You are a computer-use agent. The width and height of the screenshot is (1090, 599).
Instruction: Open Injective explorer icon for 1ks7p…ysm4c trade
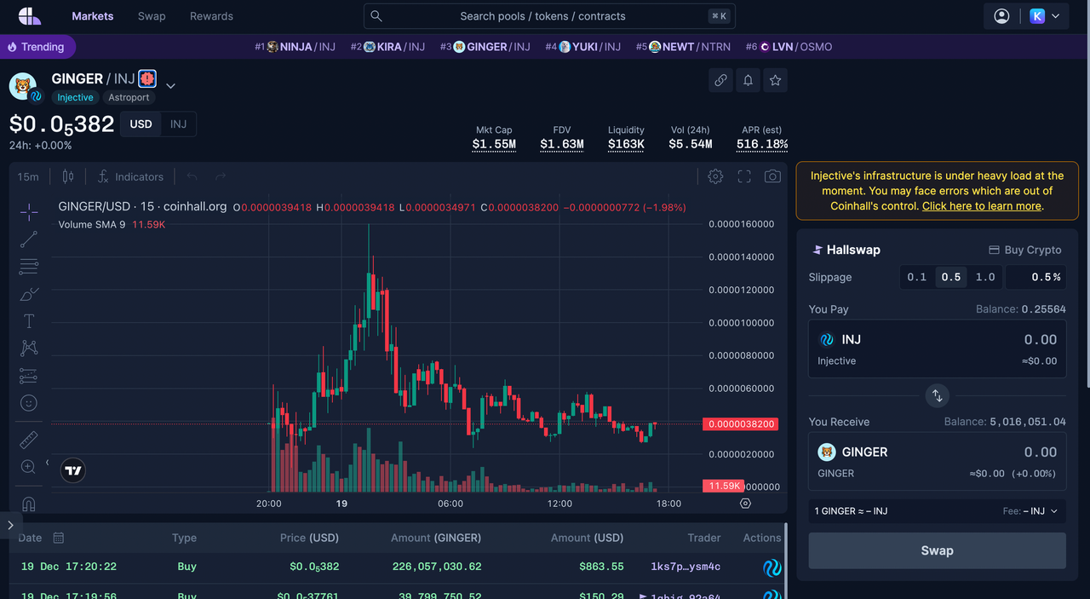[772, 567]
